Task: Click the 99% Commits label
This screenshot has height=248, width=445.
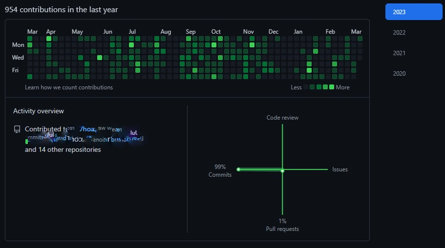Action: coord(220,171)
